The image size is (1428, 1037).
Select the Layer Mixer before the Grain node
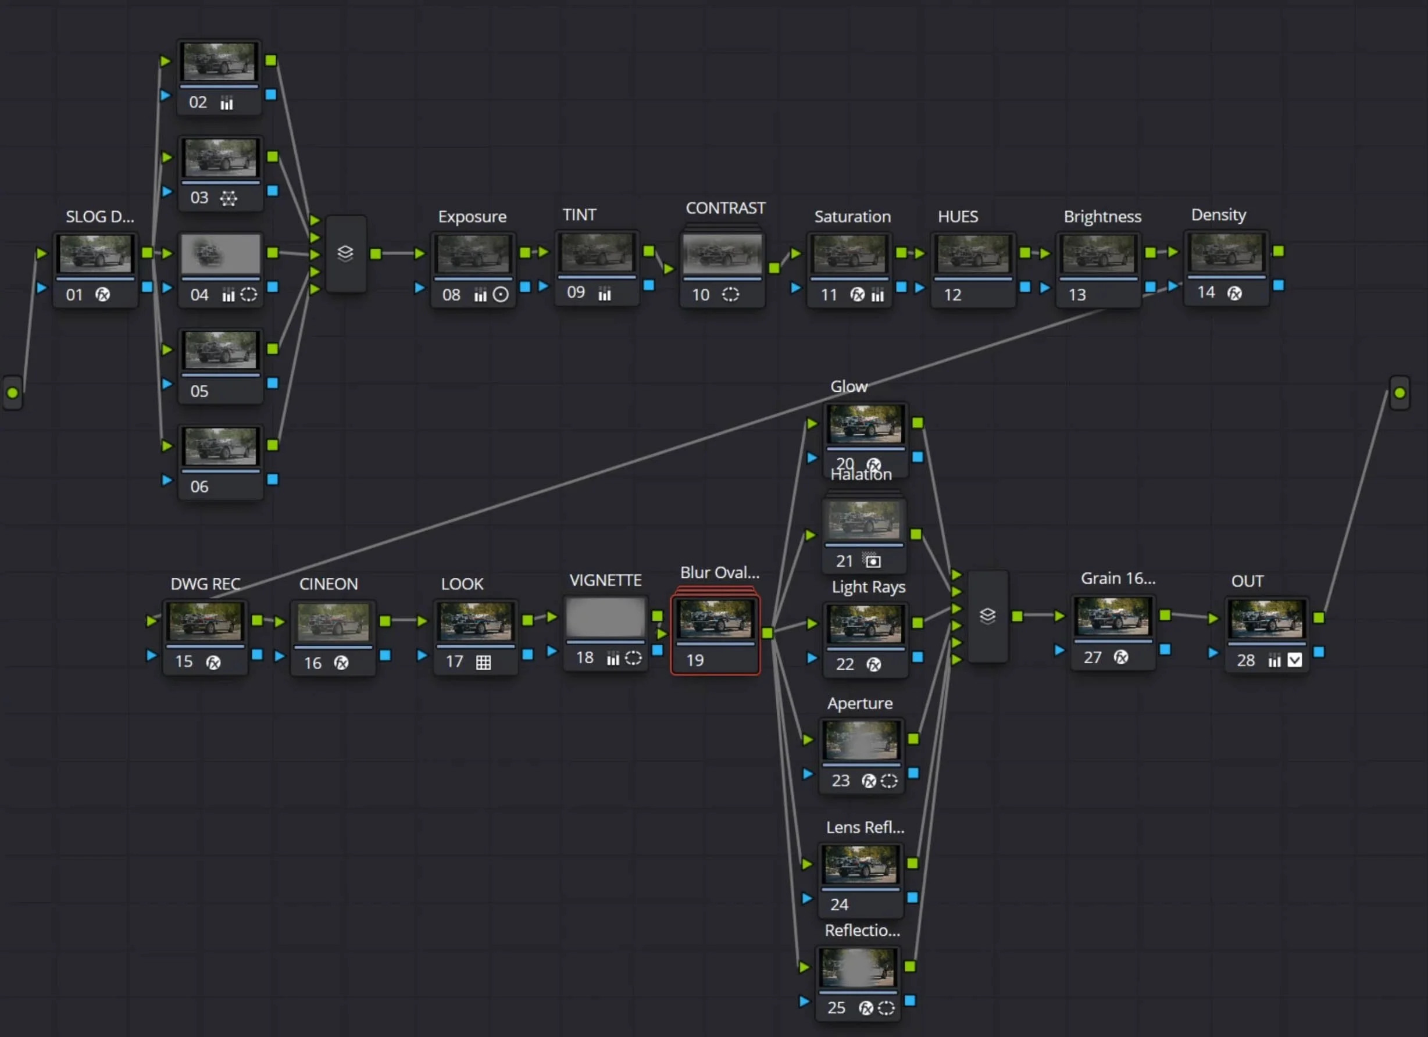987,615
